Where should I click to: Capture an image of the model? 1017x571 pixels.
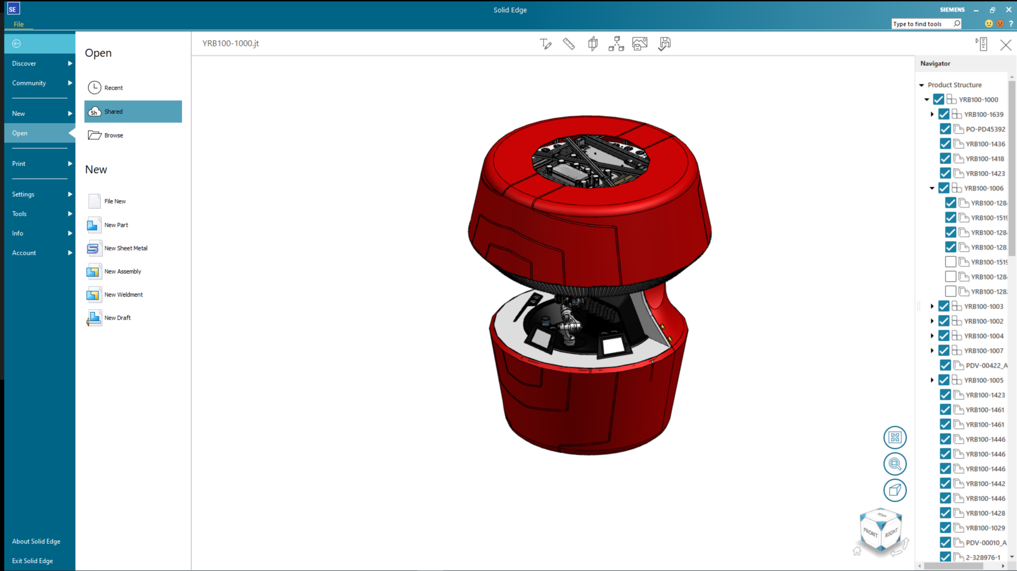pos(640,44)
